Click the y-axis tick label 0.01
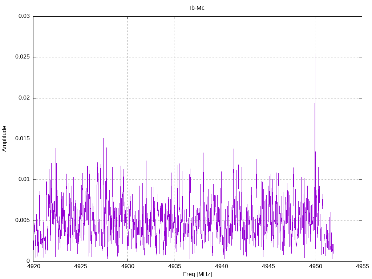Image resolution: width=372 pixels, height=279 pixels. coord(24,179)
